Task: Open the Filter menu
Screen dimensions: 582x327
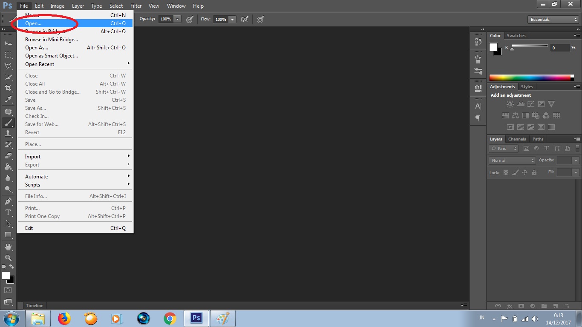Action: pyautogui.click(x=136, y=6)
